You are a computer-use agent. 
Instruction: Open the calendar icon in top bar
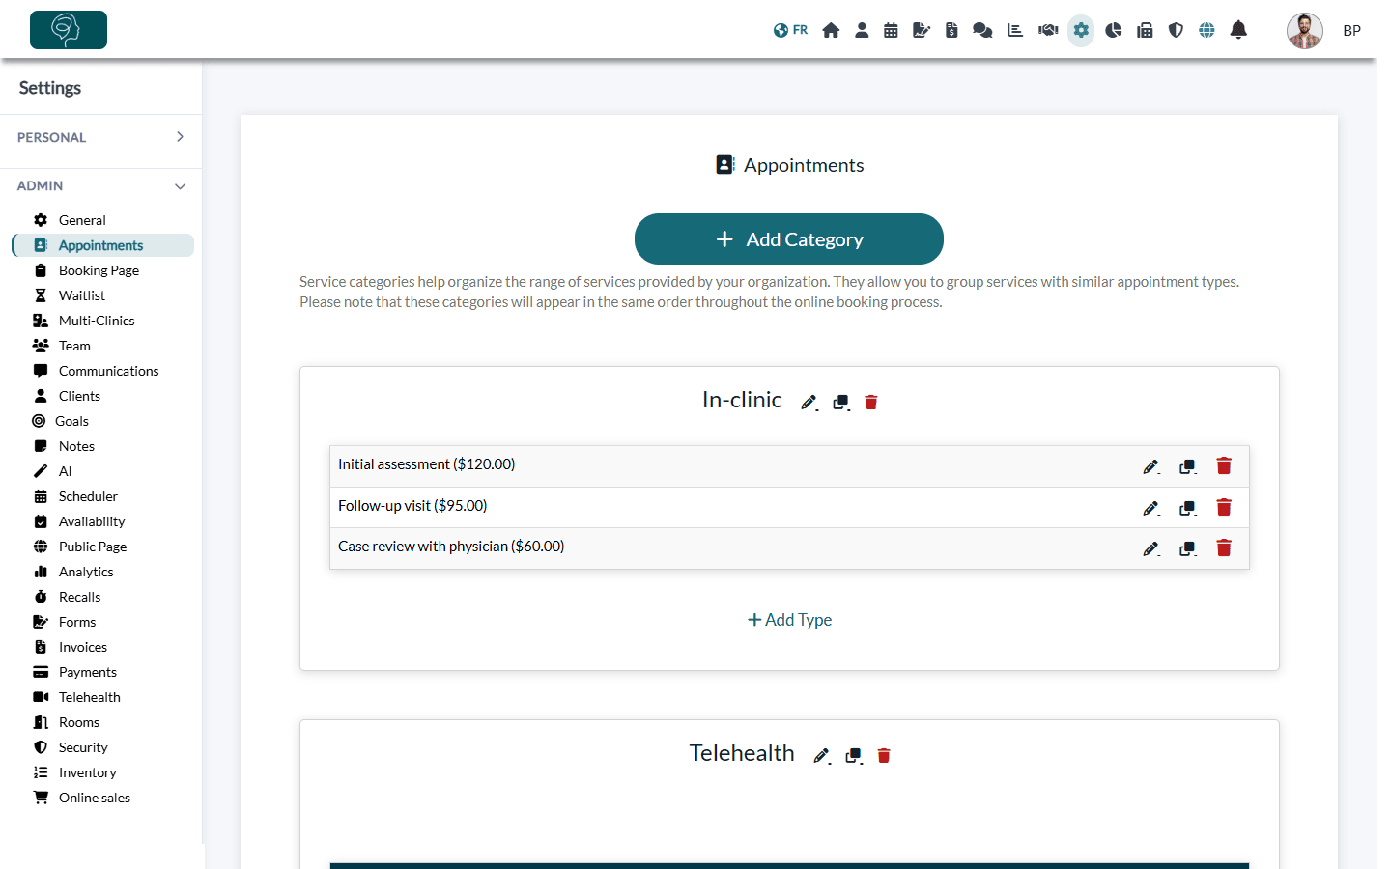coord(891,30)
